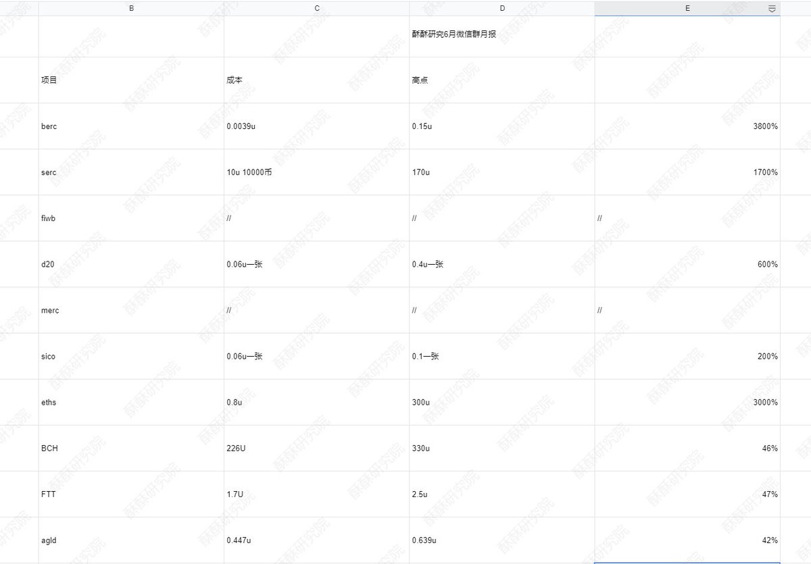Select the high point cell 300u
This screenshot has width=811, height=564.
[x=502, y=402]
